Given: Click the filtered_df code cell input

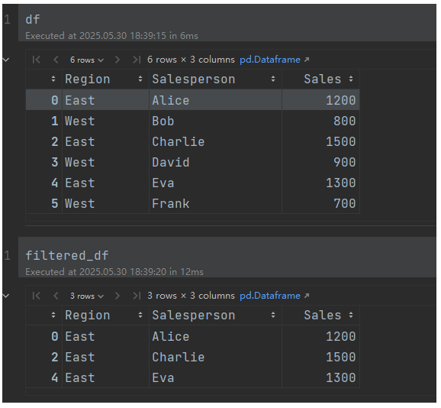Looking at the screenshot, I should click(x=227, y=256).
